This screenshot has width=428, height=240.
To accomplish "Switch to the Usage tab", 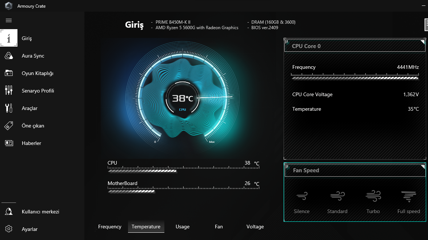I will 183,227.
